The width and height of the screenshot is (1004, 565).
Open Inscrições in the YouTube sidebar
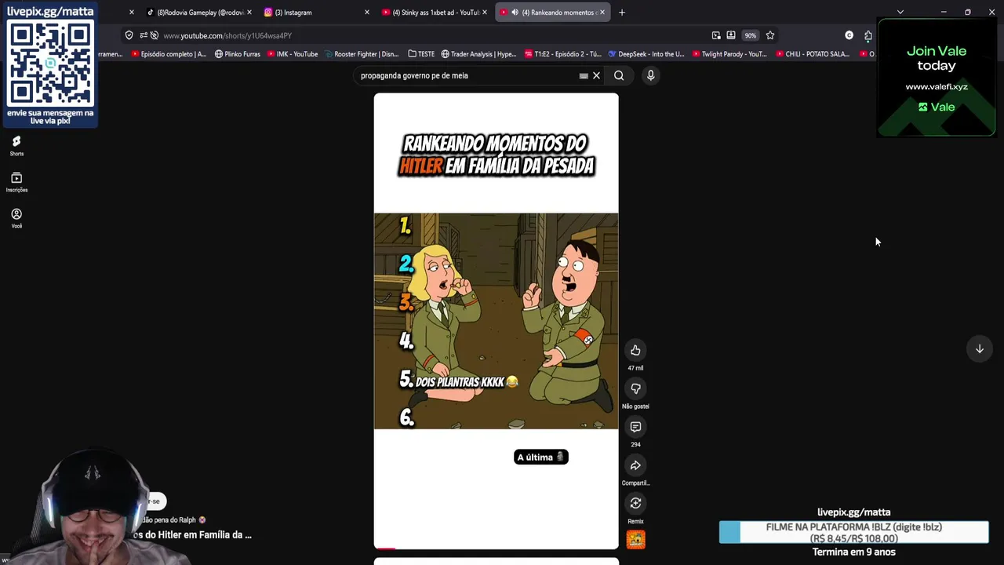point(16,182)
